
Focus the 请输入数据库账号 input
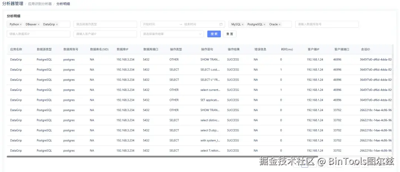(x=327, y=24)
